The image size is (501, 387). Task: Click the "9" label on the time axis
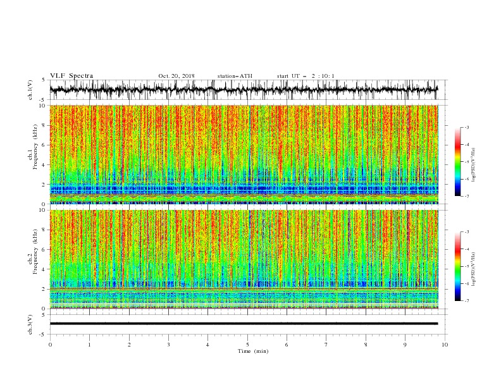(x=405, y=345)
